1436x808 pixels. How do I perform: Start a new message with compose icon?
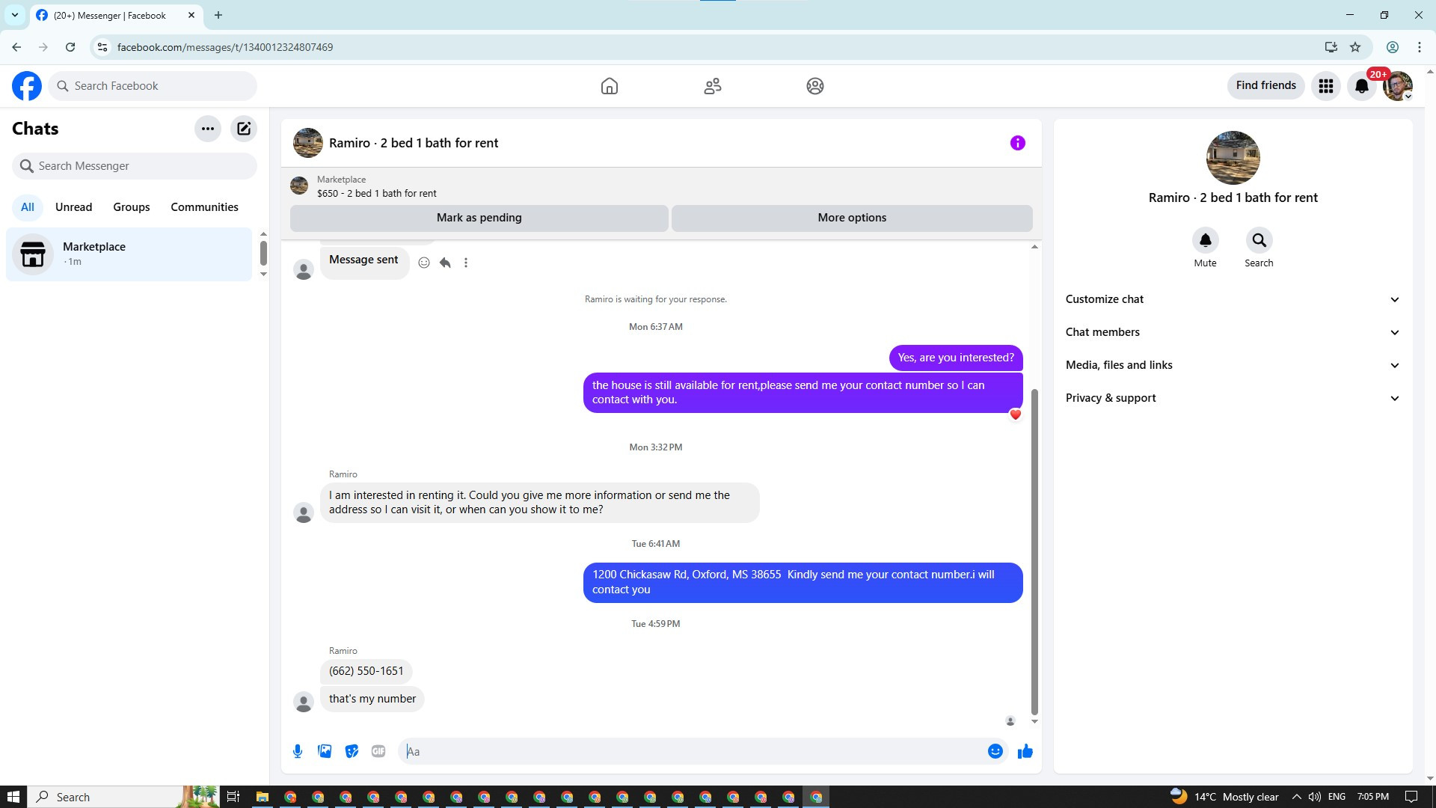coord(244,129)
